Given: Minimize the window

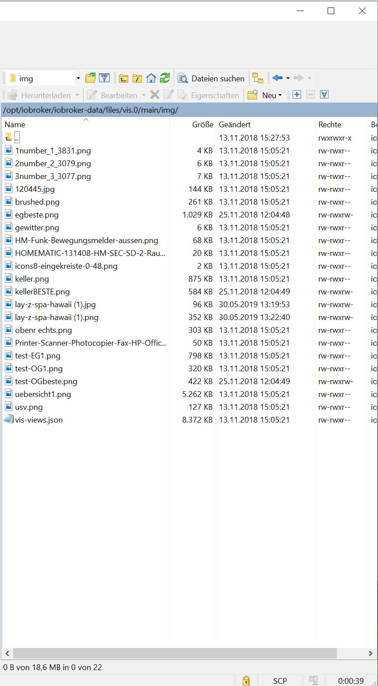Looking at the screenshot, I should [301, 11].
